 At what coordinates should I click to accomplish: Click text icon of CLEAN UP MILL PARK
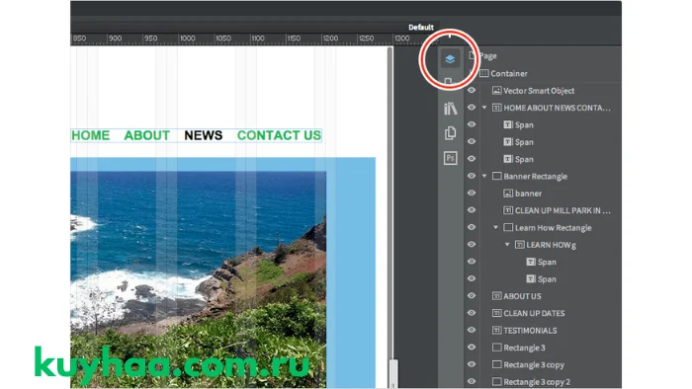[508, 210]
